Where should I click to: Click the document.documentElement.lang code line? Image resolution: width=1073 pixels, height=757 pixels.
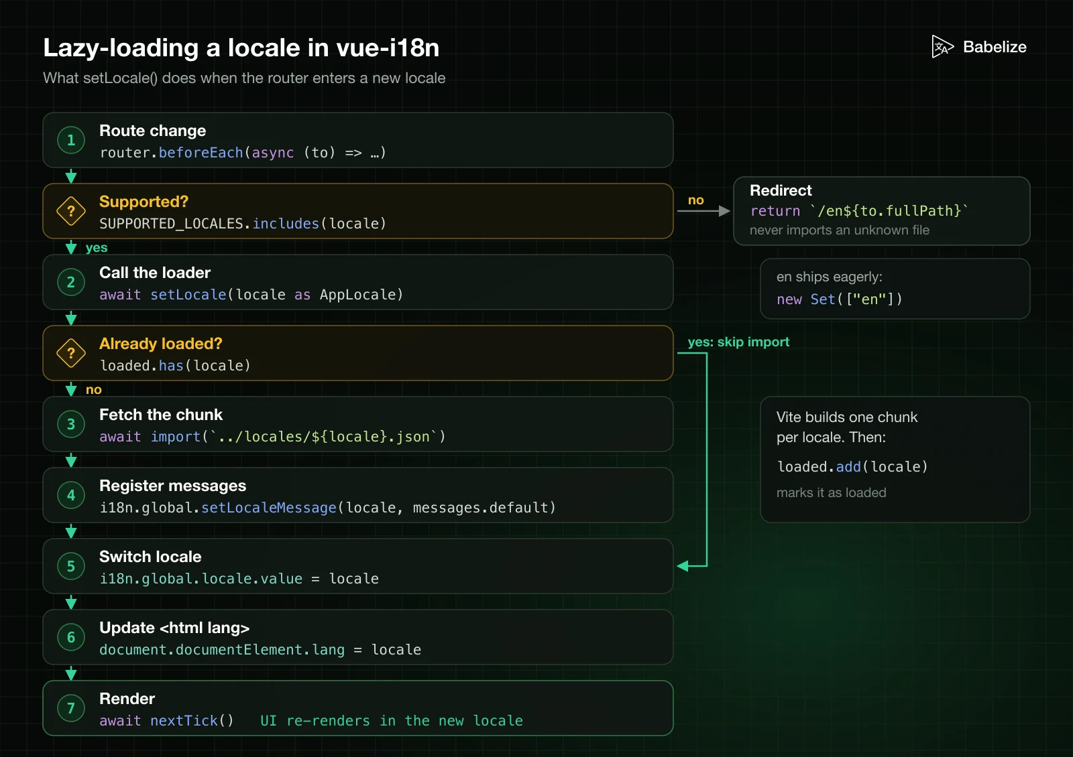(260, 650)
